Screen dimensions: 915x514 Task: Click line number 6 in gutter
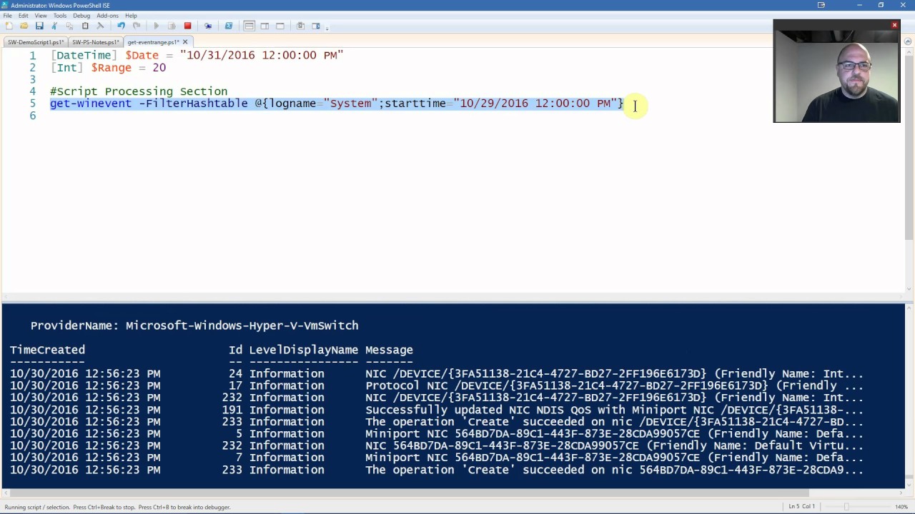pos(32,116)
